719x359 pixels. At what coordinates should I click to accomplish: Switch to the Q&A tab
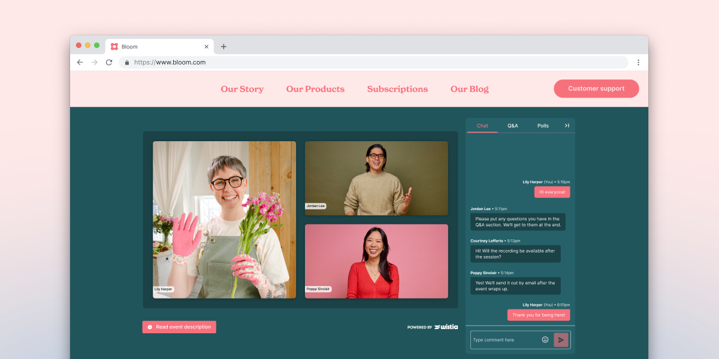tap(513, 126)
